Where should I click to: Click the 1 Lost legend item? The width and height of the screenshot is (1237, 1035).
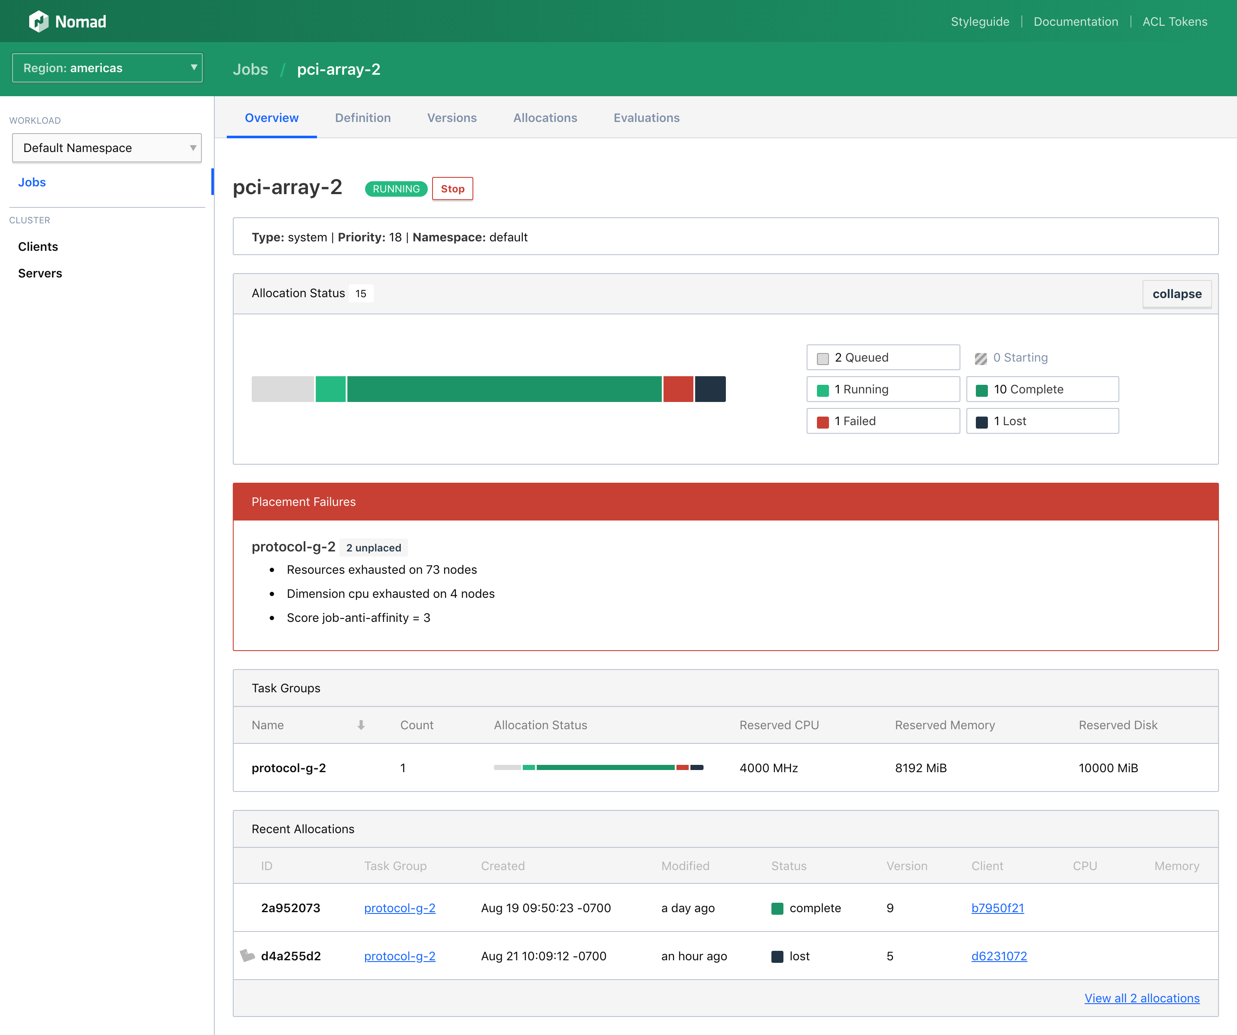tap(1042, 421)
